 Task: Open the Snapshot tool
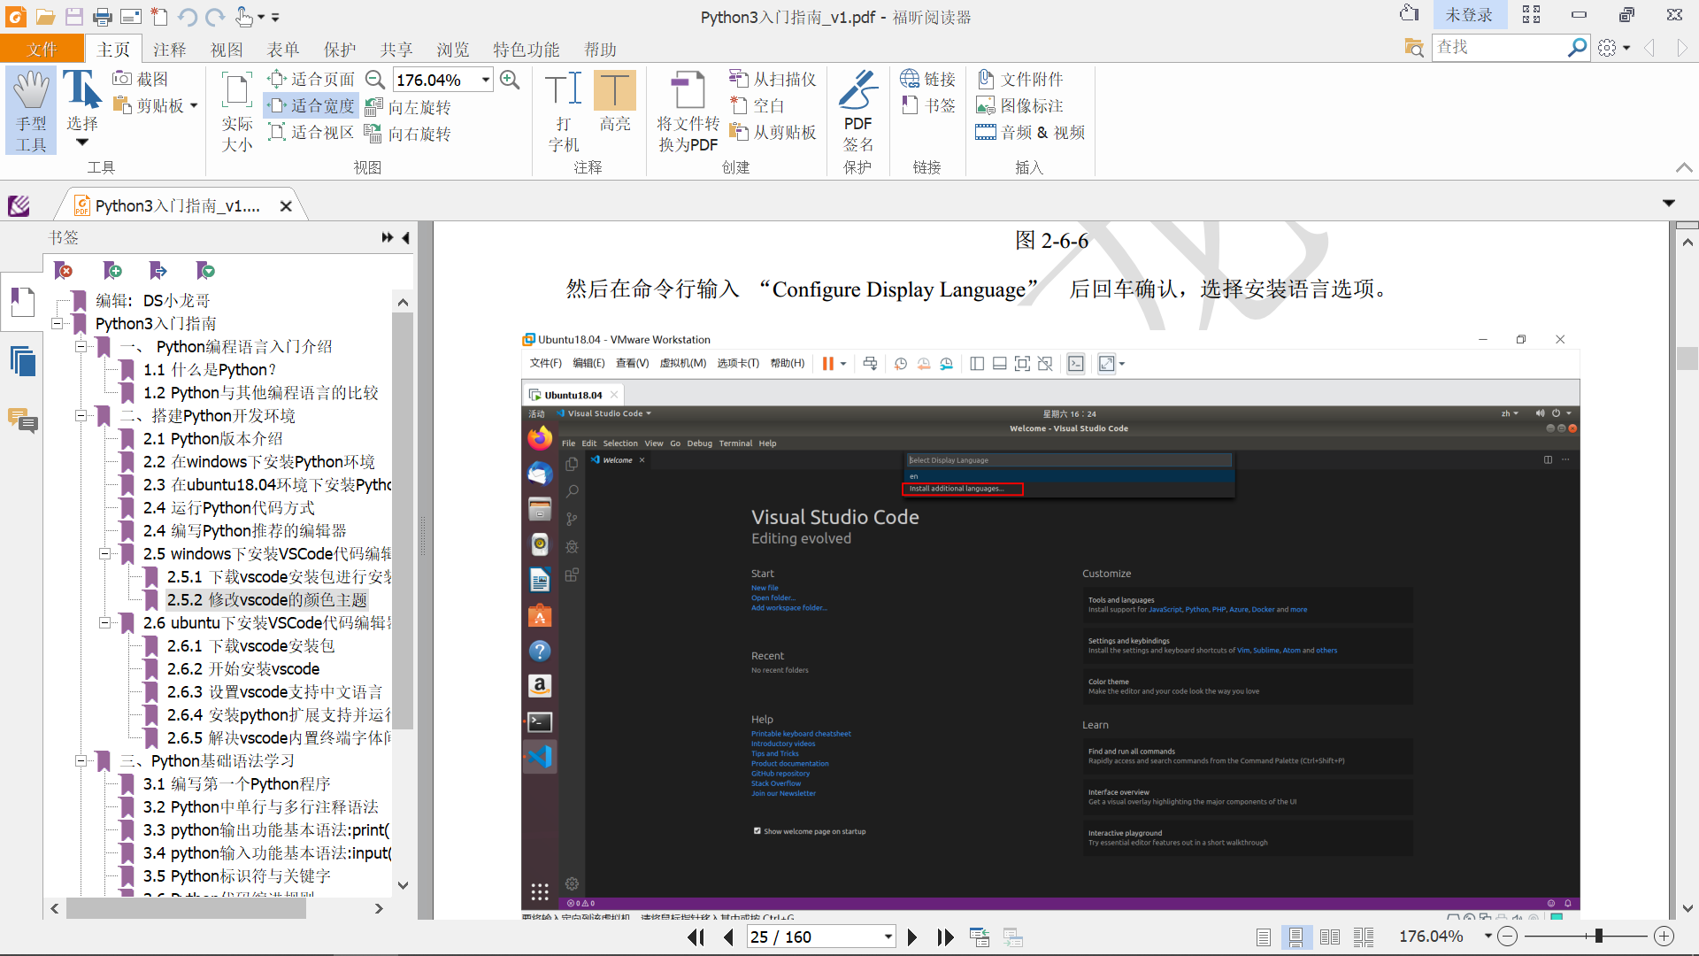click(141, 80)
